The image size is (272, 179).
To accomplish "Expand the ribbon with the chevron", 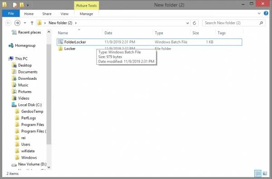I will point(259,13).
